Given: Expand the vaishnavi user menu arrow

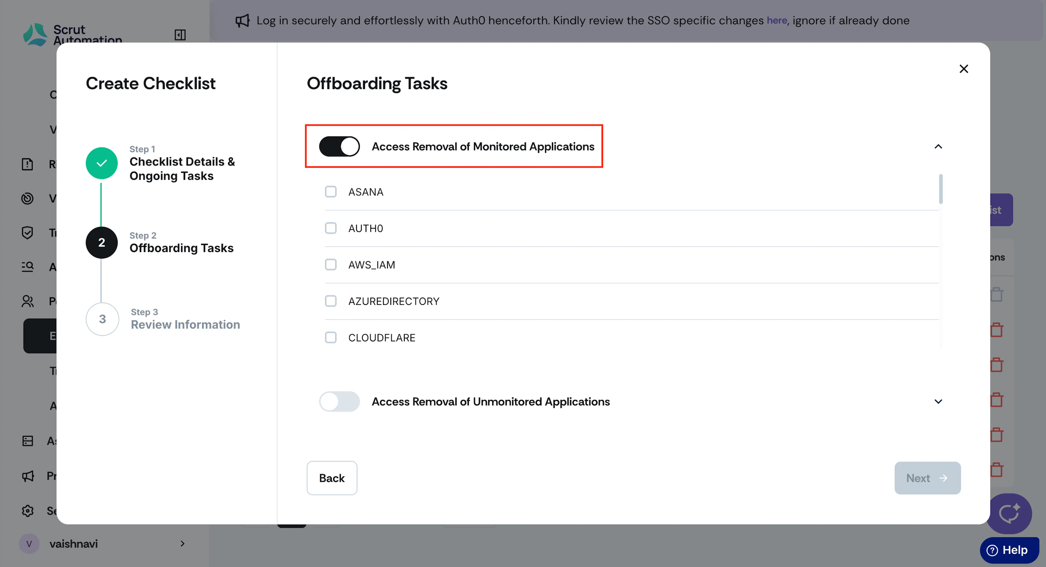Looking at the screenshot, I should [x=182, y=544].
